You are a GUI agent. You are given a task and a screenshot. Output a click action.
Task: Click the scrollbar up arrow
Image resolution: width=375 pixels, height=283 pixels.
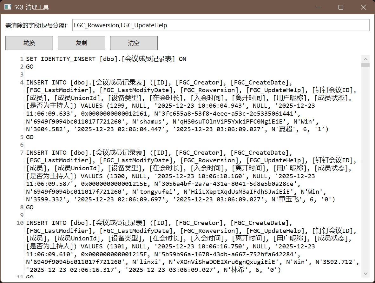(365, 59)
